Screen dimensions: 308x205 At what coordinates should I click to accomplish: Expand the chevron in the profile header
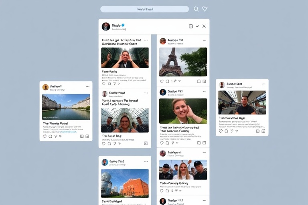tap(197, 26)
